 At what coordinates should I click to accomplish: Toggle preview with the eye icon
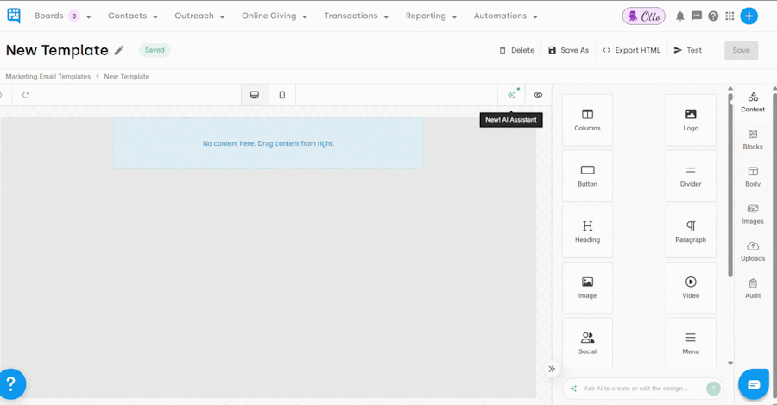538,95
